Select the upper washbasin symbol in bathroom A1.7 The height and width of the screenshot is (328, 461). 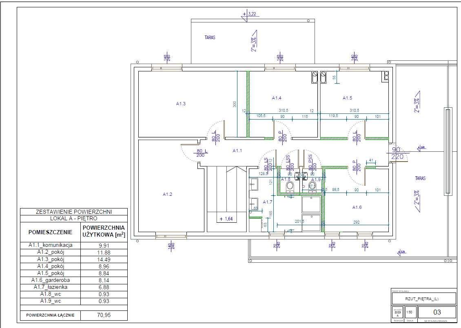coord(254,184)
